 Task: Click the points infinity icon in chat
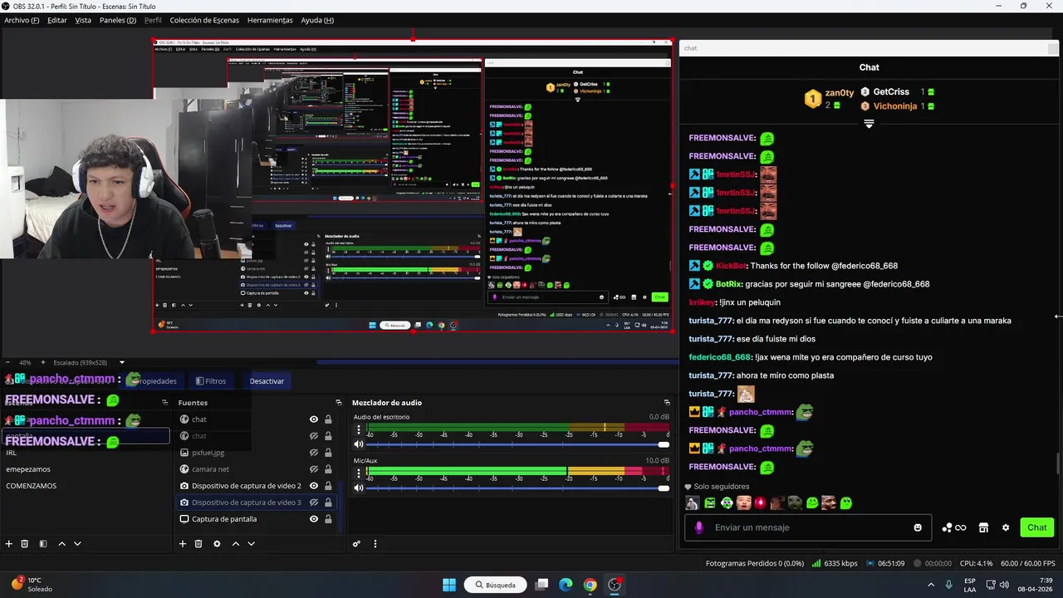click(x=954, y=527)
